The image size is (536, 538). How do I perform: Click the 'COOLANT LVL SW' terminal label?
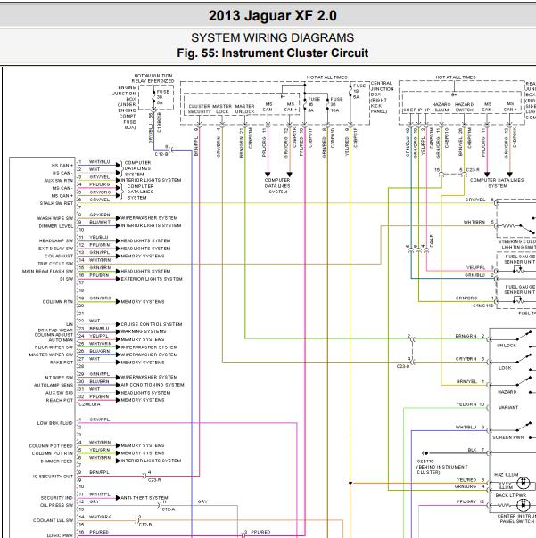[53, 520]
